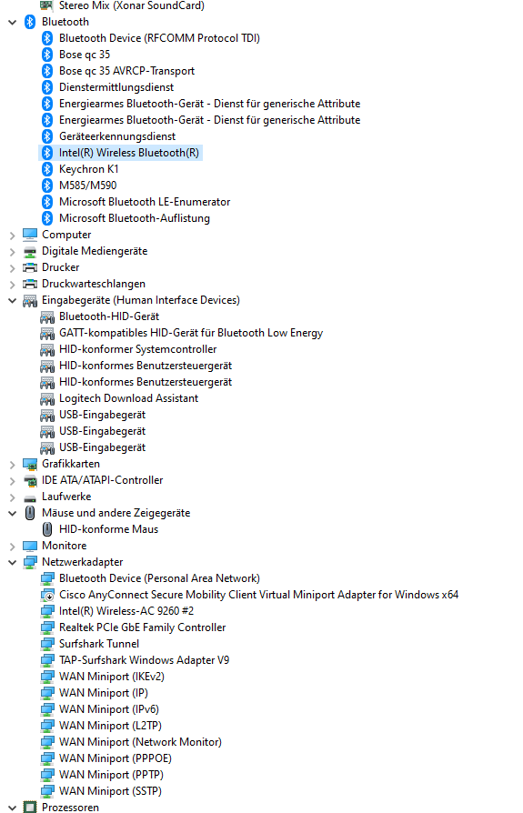The height and width of the screenshot is (813, 523).
Task: Expand the Grafikkarten category
Action: point(13,465)
